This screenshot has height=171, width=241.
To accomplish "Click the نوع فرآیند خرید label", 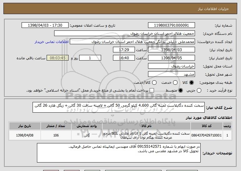I will coord(219,90).
